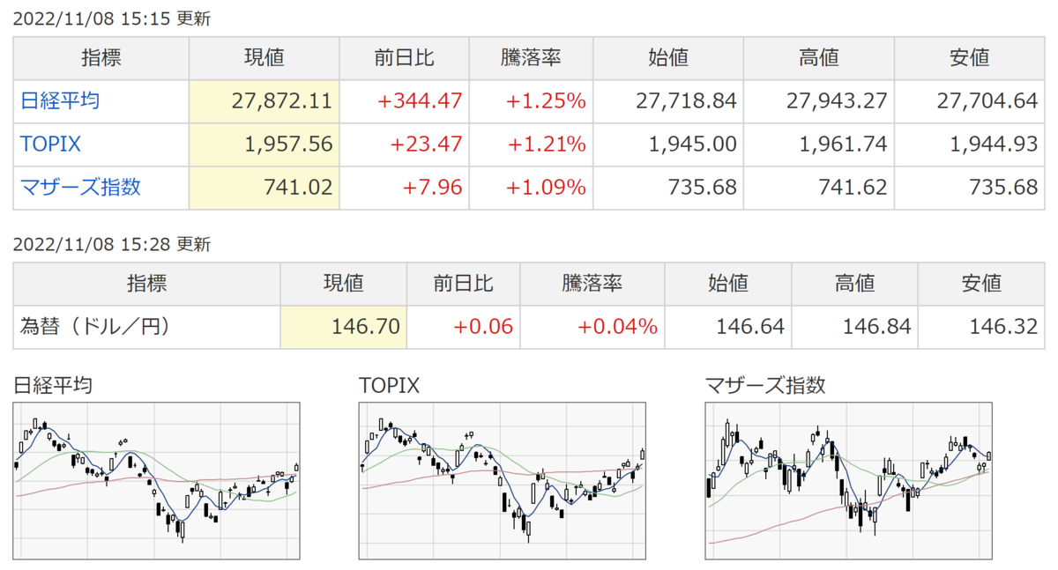Click the TOPIX chart thumbnail
Viewport: 1058px width, 570px height.
point(503,481)
